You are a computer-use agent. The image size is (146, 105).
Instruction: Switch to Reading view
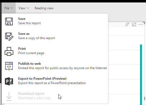click(44, 8)
